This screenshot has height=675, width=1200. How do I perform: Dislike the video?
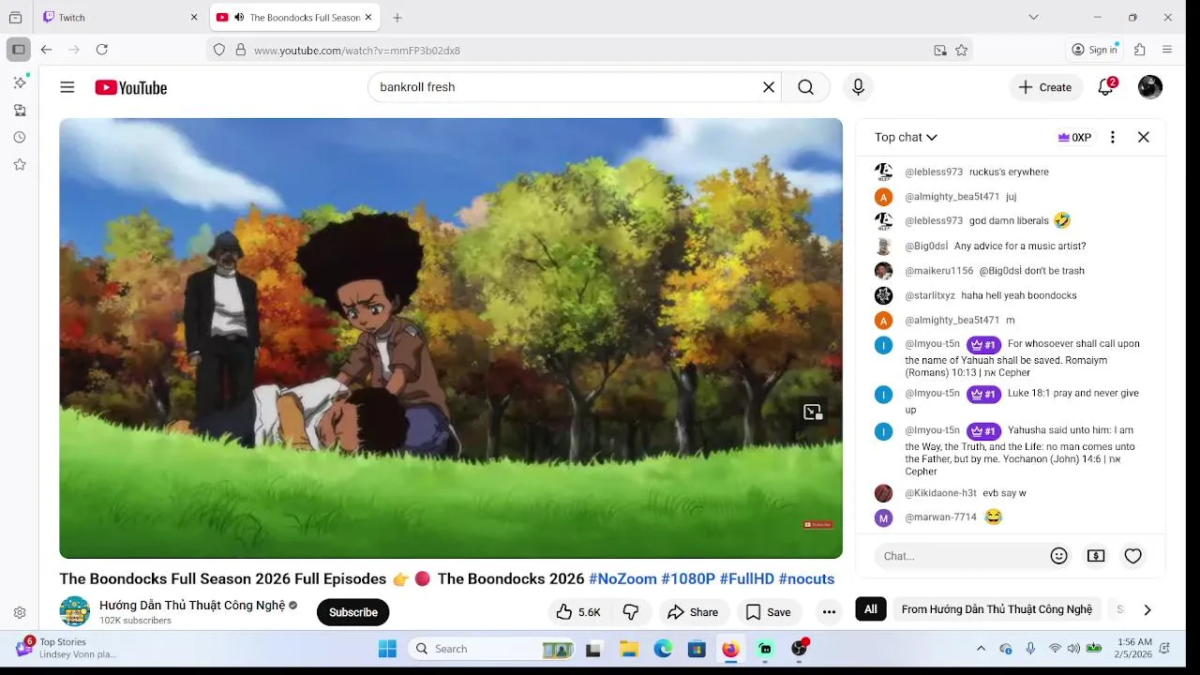[631, 612]
